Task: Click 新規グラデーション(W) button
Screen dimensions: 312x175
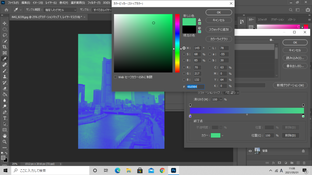Action: click(x=290, y=85)
